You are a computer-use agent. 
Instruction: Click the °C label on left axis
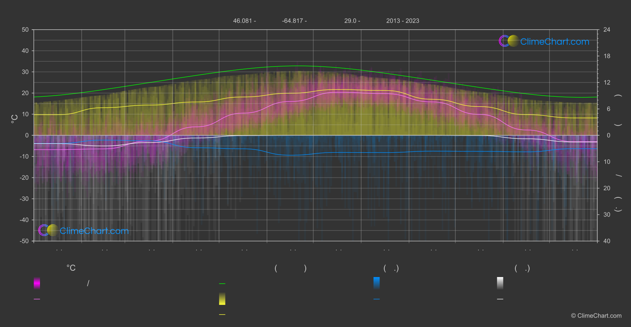click(15, 119)
